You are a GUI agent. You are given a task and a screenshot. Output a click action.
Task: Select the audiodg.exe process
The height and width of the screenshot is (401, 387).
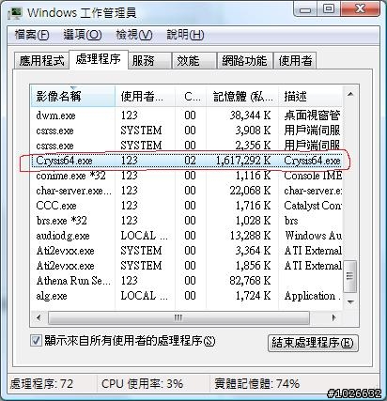[x=187, y=236]
